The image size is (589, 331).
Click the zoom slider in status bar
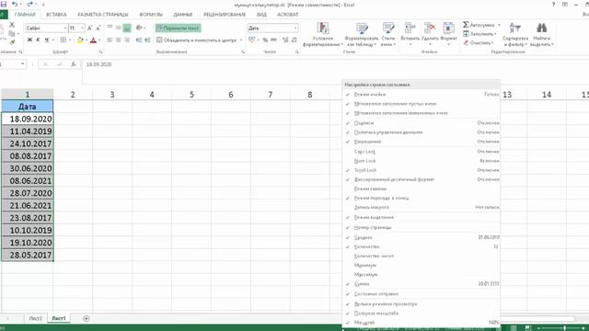click(x=564, y=328)
